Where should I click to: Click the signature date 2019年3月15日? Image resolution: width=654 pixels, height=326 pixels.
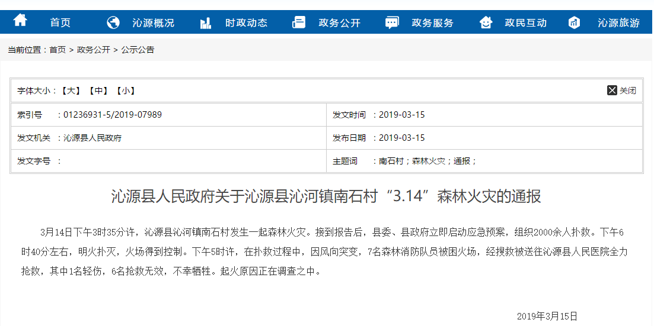click(547, 316)
